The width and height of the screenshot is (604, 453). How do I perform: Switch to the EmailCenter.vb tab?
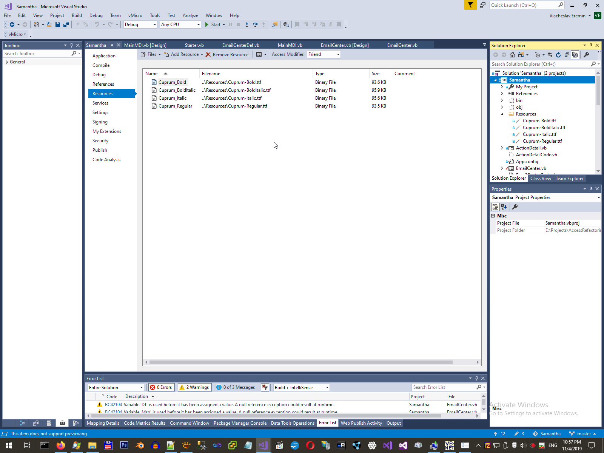click(x=402, y=45)
